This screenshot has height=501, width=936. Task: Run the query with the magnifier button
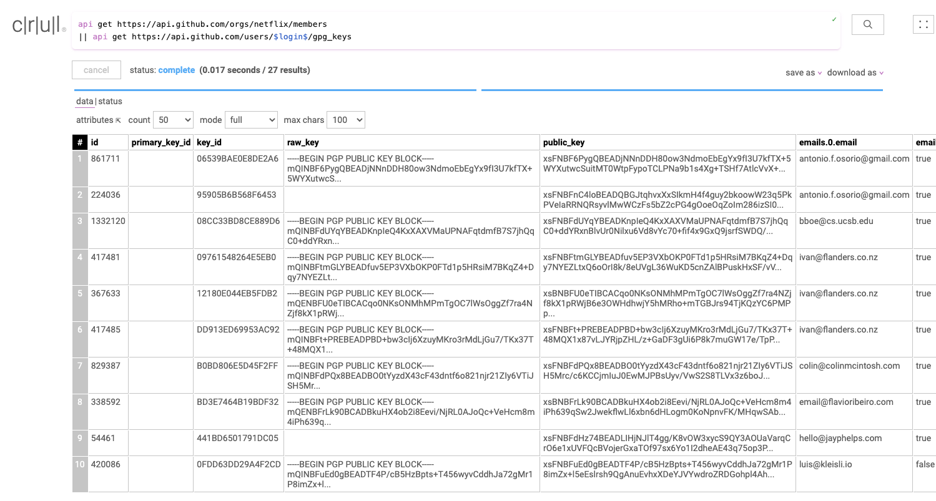coord(867,24)
